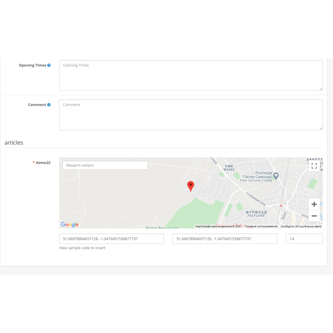Screen dimensions: 333x333
Task: Zoom out the map with minus button
Action: click(x=314, y=216)
